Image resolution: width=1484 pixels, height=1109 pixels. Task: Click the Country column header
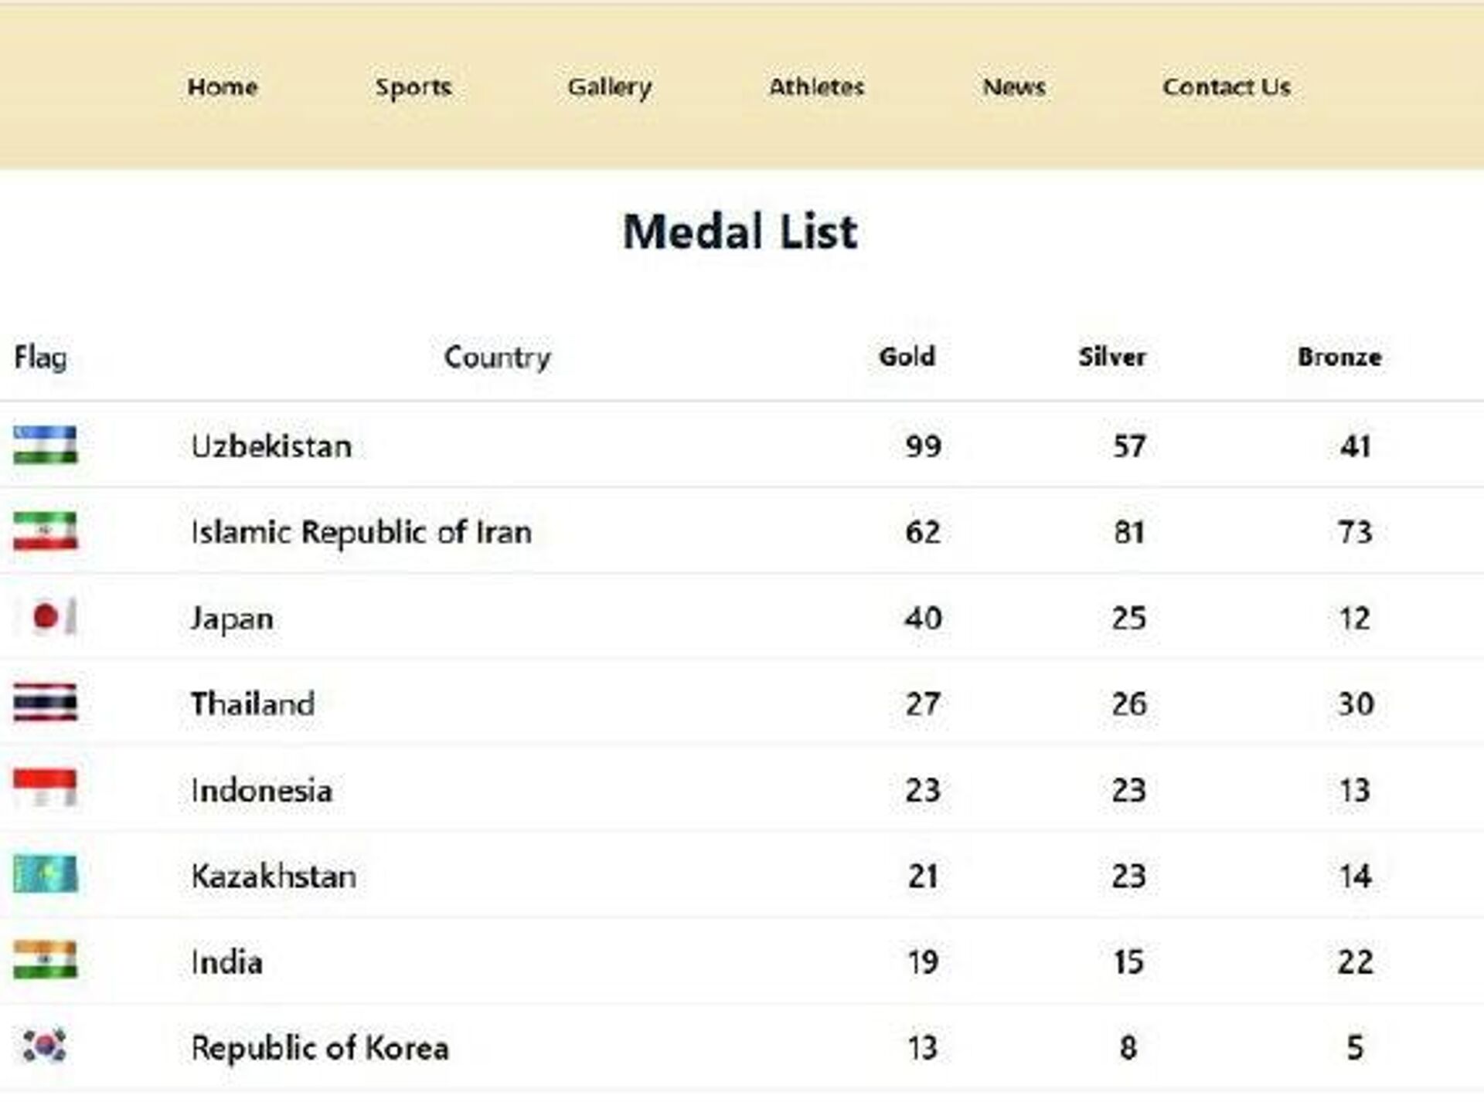pyautogui.click(x=497, y=357)
